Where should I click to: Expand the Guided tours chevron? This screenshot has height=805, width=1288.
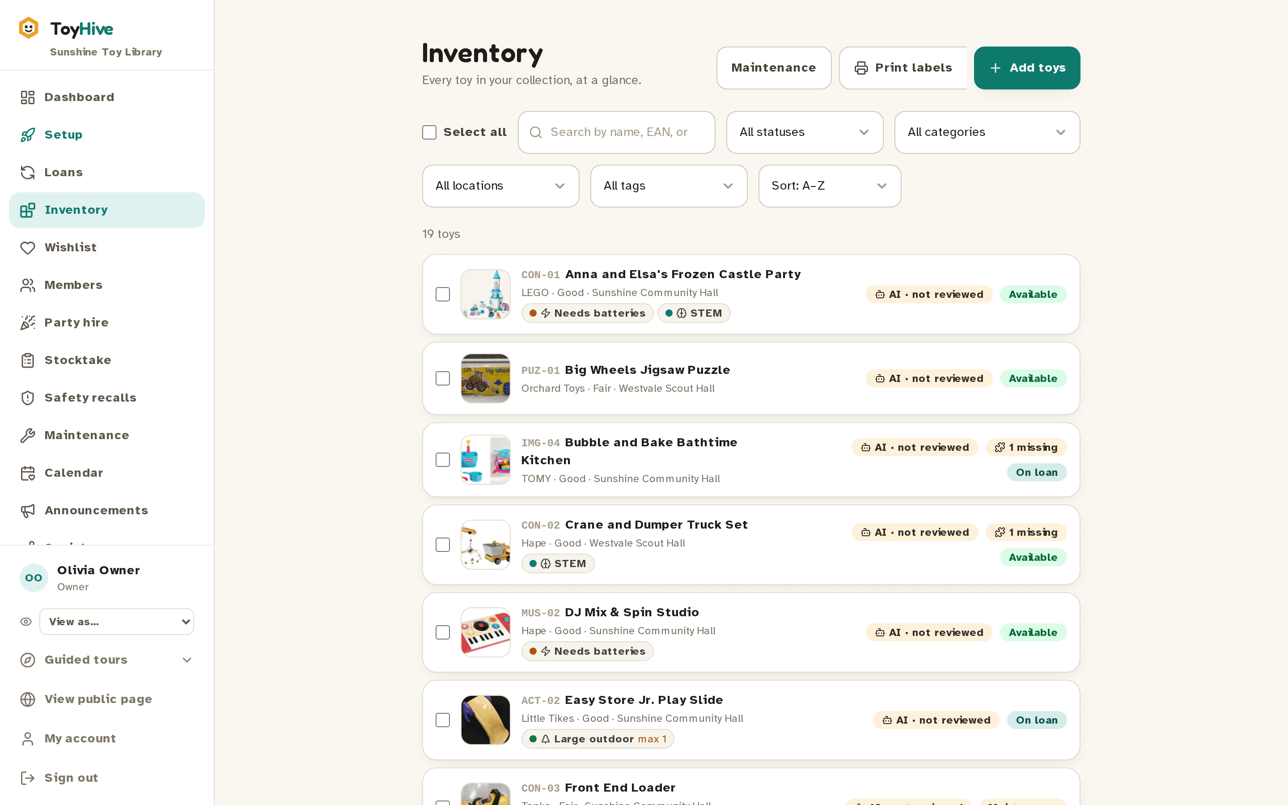point(187,660)
